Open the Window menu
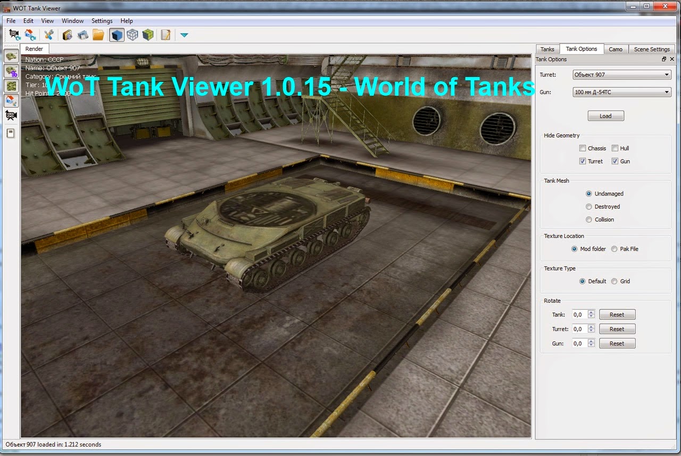The width and height of the screenshot is (681, 456). (72, 21)
